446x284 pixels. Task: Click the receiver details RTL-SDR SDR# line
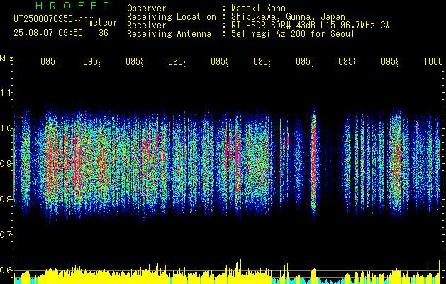coord(311,26)
